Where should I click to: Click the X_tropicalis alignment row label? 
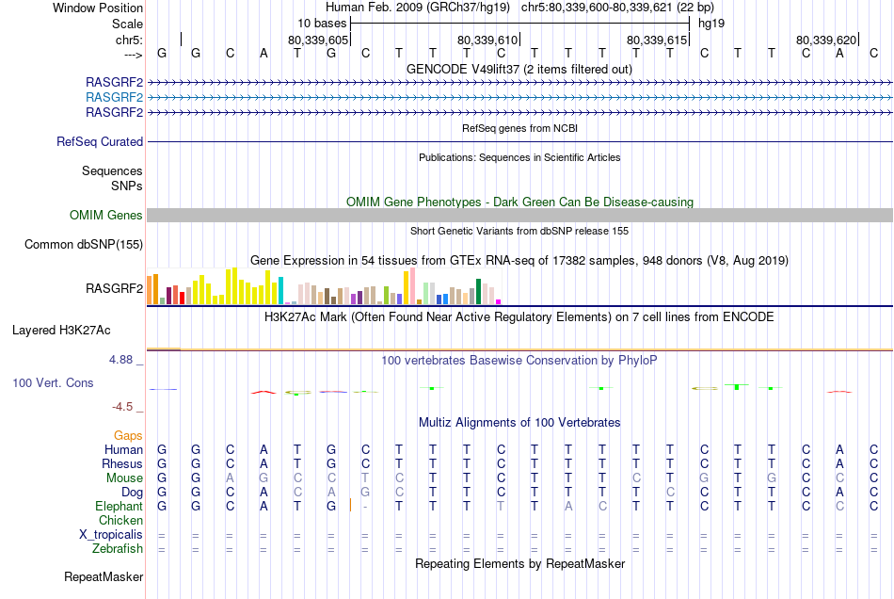pos(111,535)
